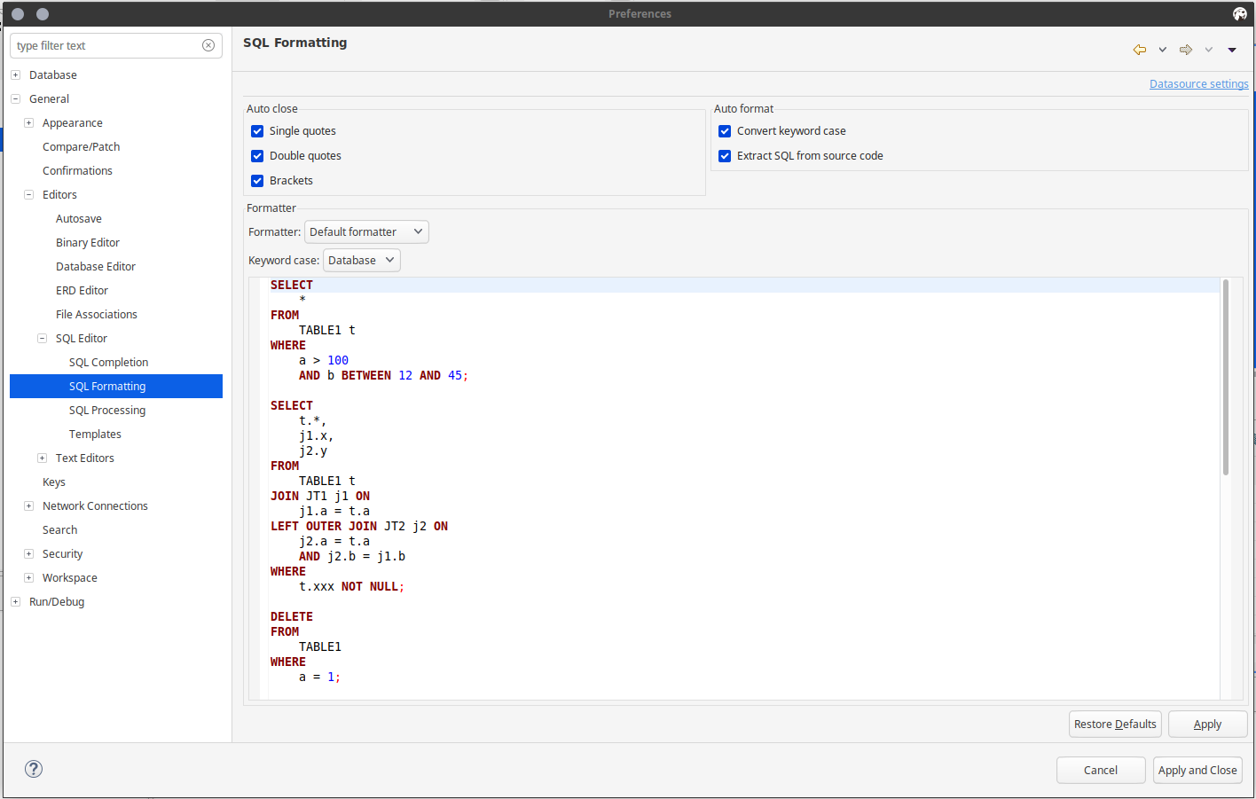
Task: Click the DBeaver logo in the title bar
Action: click(x=1239, y=13)
